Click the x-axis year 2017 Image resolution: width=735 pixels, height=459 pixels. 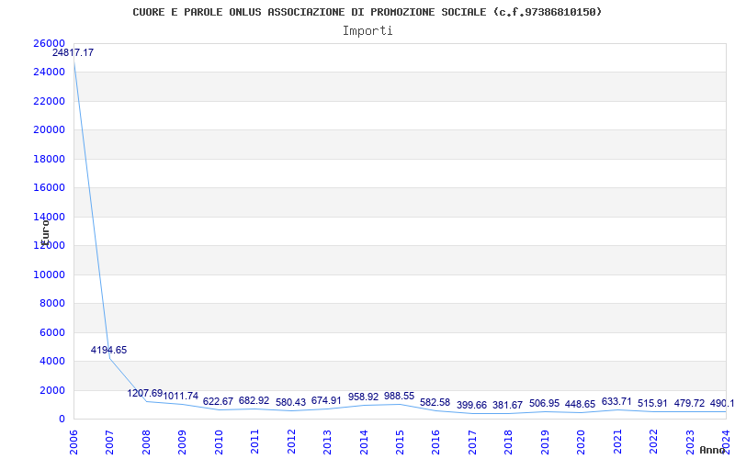[472, 442]
